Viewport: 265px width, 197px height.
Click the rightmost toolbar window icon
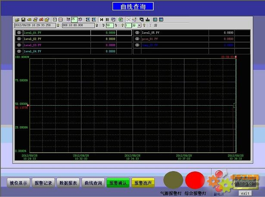(161, 20)
